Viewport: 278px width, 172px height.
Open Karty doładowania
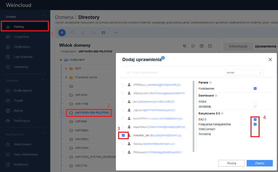pyautogui.click(x=26, y=154)
